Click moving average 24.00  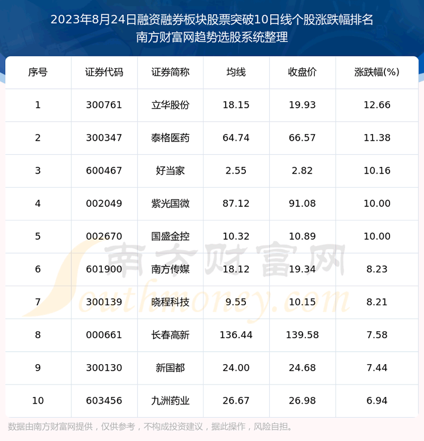pyautogui.click(x=236, y=368)
